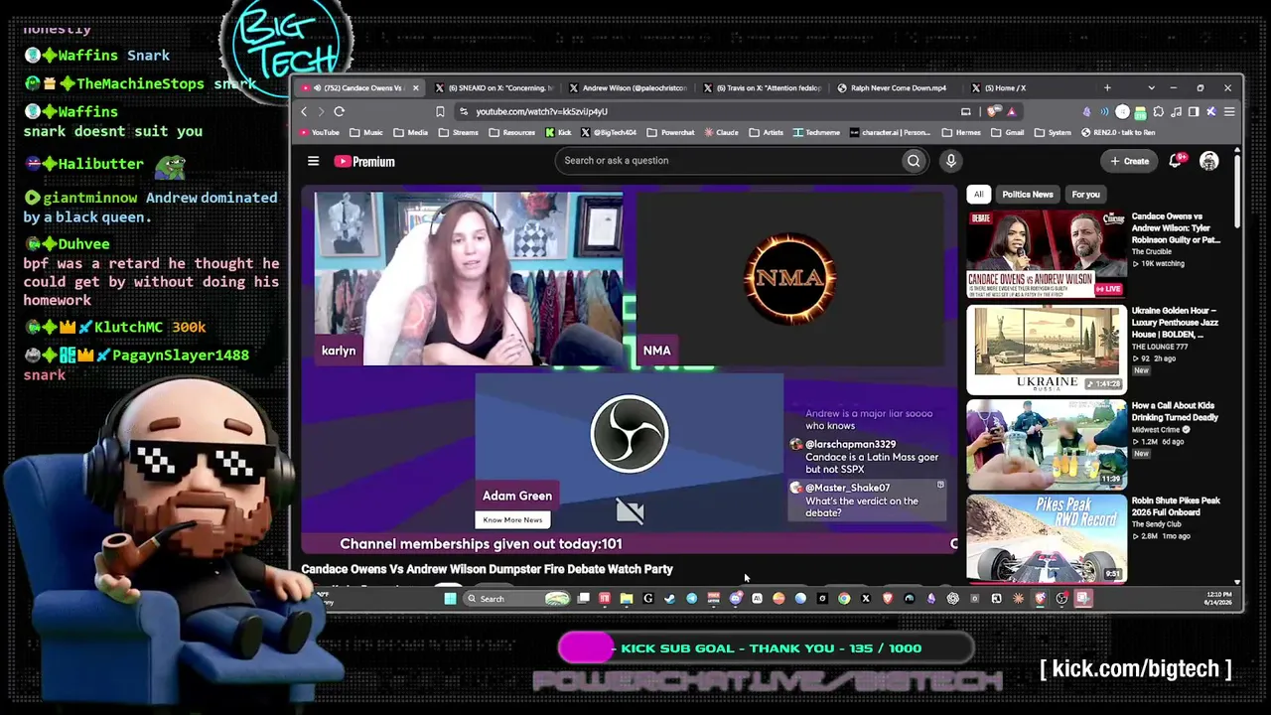This screenshot has width=1271, height=715.
Task: Switch to the SNEAKO on X tab
Action: coord(494,87)
